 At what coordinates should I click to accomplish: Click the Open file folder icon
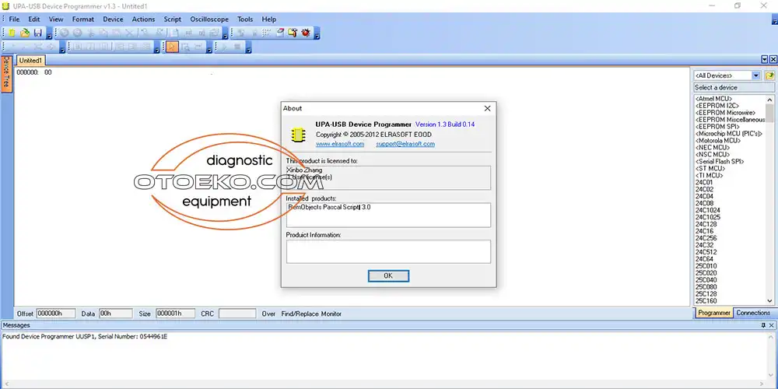tap(25, 33)
